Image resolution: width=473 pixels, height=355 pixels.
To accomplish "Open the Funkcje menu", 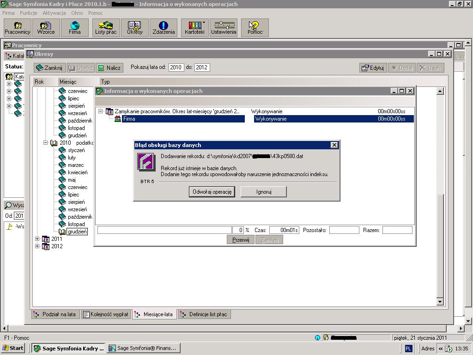I will click(28, 13).
